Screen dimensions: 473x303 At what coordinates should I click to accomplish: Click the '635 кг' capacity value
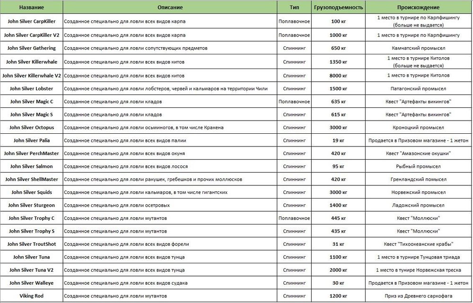[338, 102]
